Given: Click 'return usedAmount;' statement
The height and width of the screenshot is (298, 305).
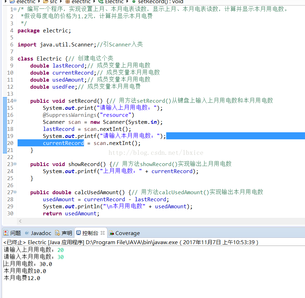Looking at the screenshot, I should (x=71, y=214).
